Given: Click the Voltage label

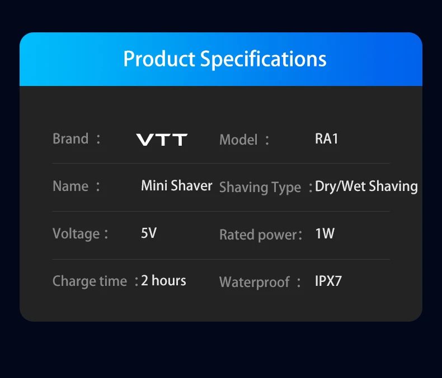Looking at the screenshot, I should click(76, 233).
